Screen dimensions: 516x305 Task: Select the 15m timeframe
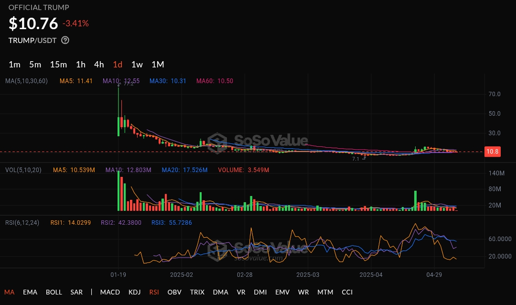click(x=59, y=65)
